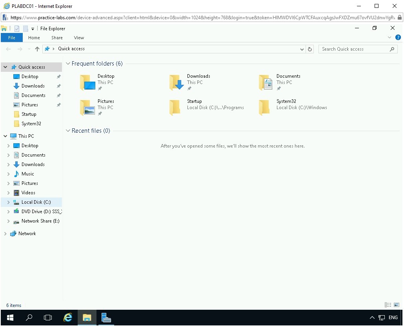Open taskbar search magnifier
The height and width of the screenshot is (327, 404).
tap(29, 318)
